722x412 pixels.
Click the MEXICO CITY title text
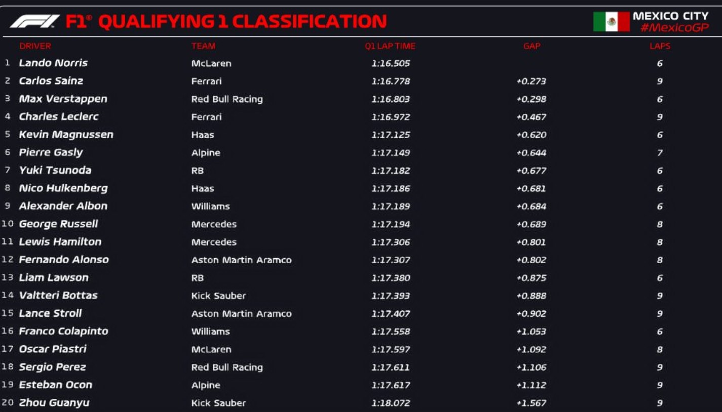click(670, 16)
